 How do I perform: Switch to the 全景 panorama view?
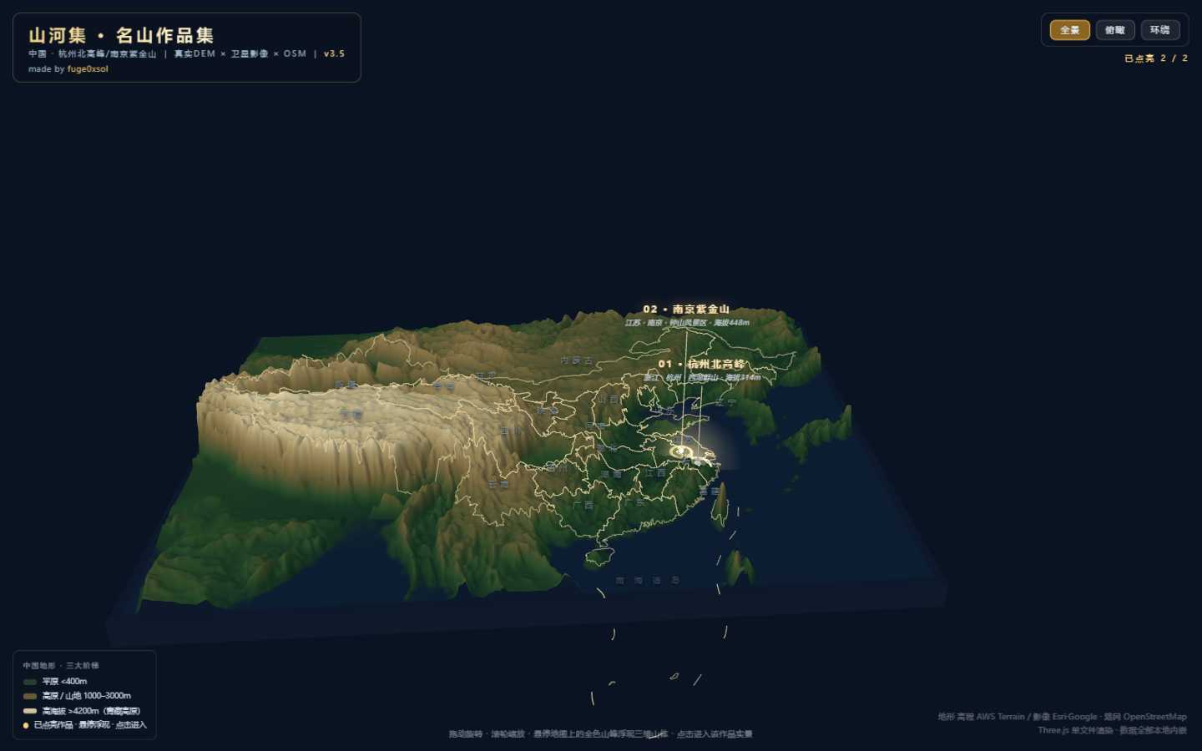click(x=1069, y=30)
